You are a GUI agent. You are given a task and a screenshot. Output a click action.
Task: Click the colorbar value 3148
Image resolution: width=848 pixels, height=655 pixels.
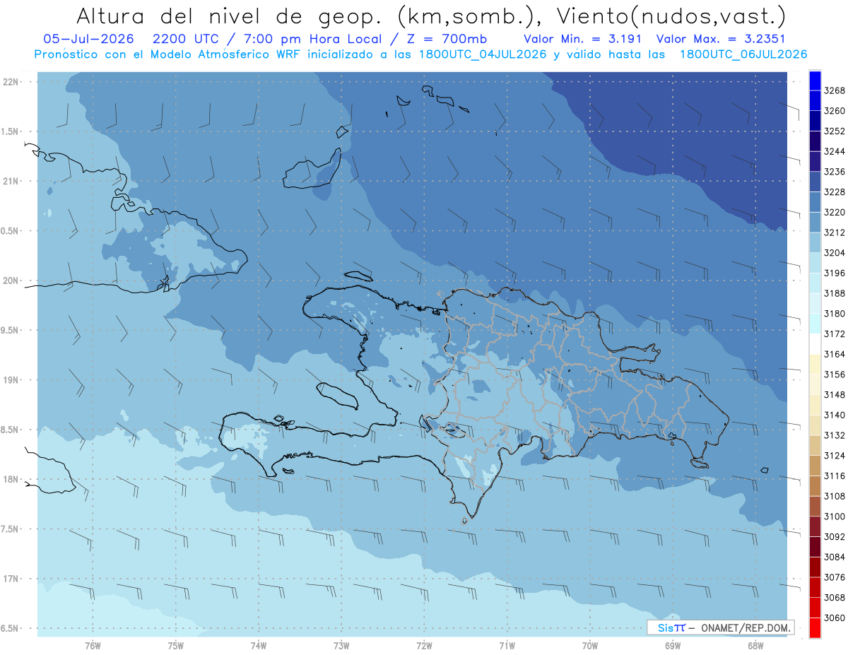[835, 394]
